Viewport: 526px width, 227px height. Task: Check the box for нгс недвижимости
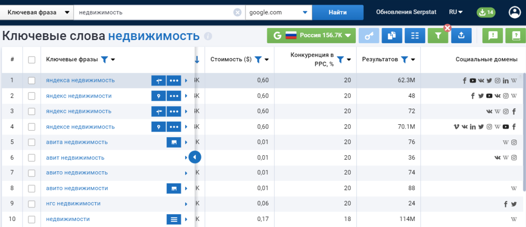click(32, 204)
